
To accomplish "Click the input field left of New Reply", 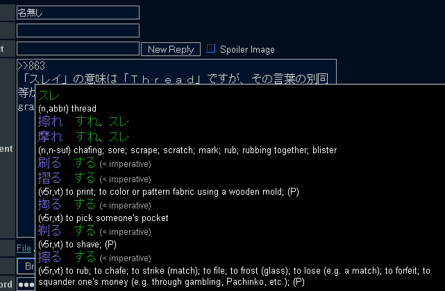I will (x=78, y=48).
